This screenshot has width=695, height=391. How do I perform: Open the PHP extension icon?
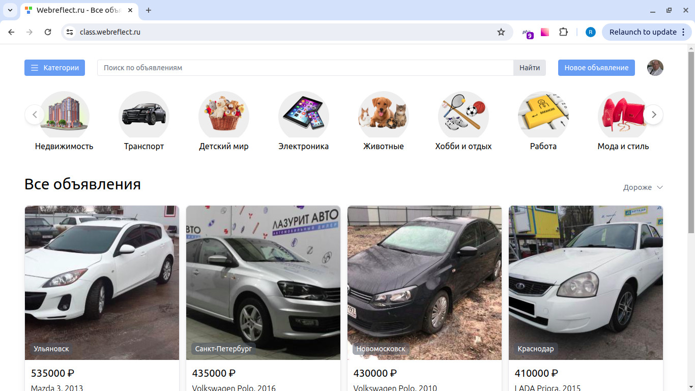point(528,33)
